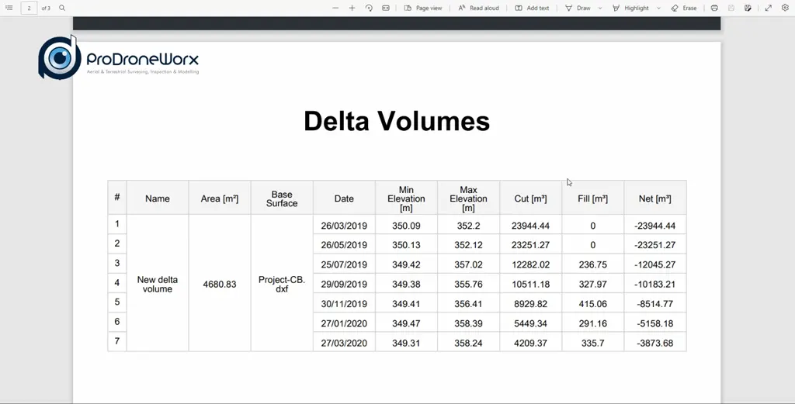The image size is (795, 404).
Task: Open the find in document search
Action: tap(62, 8)
